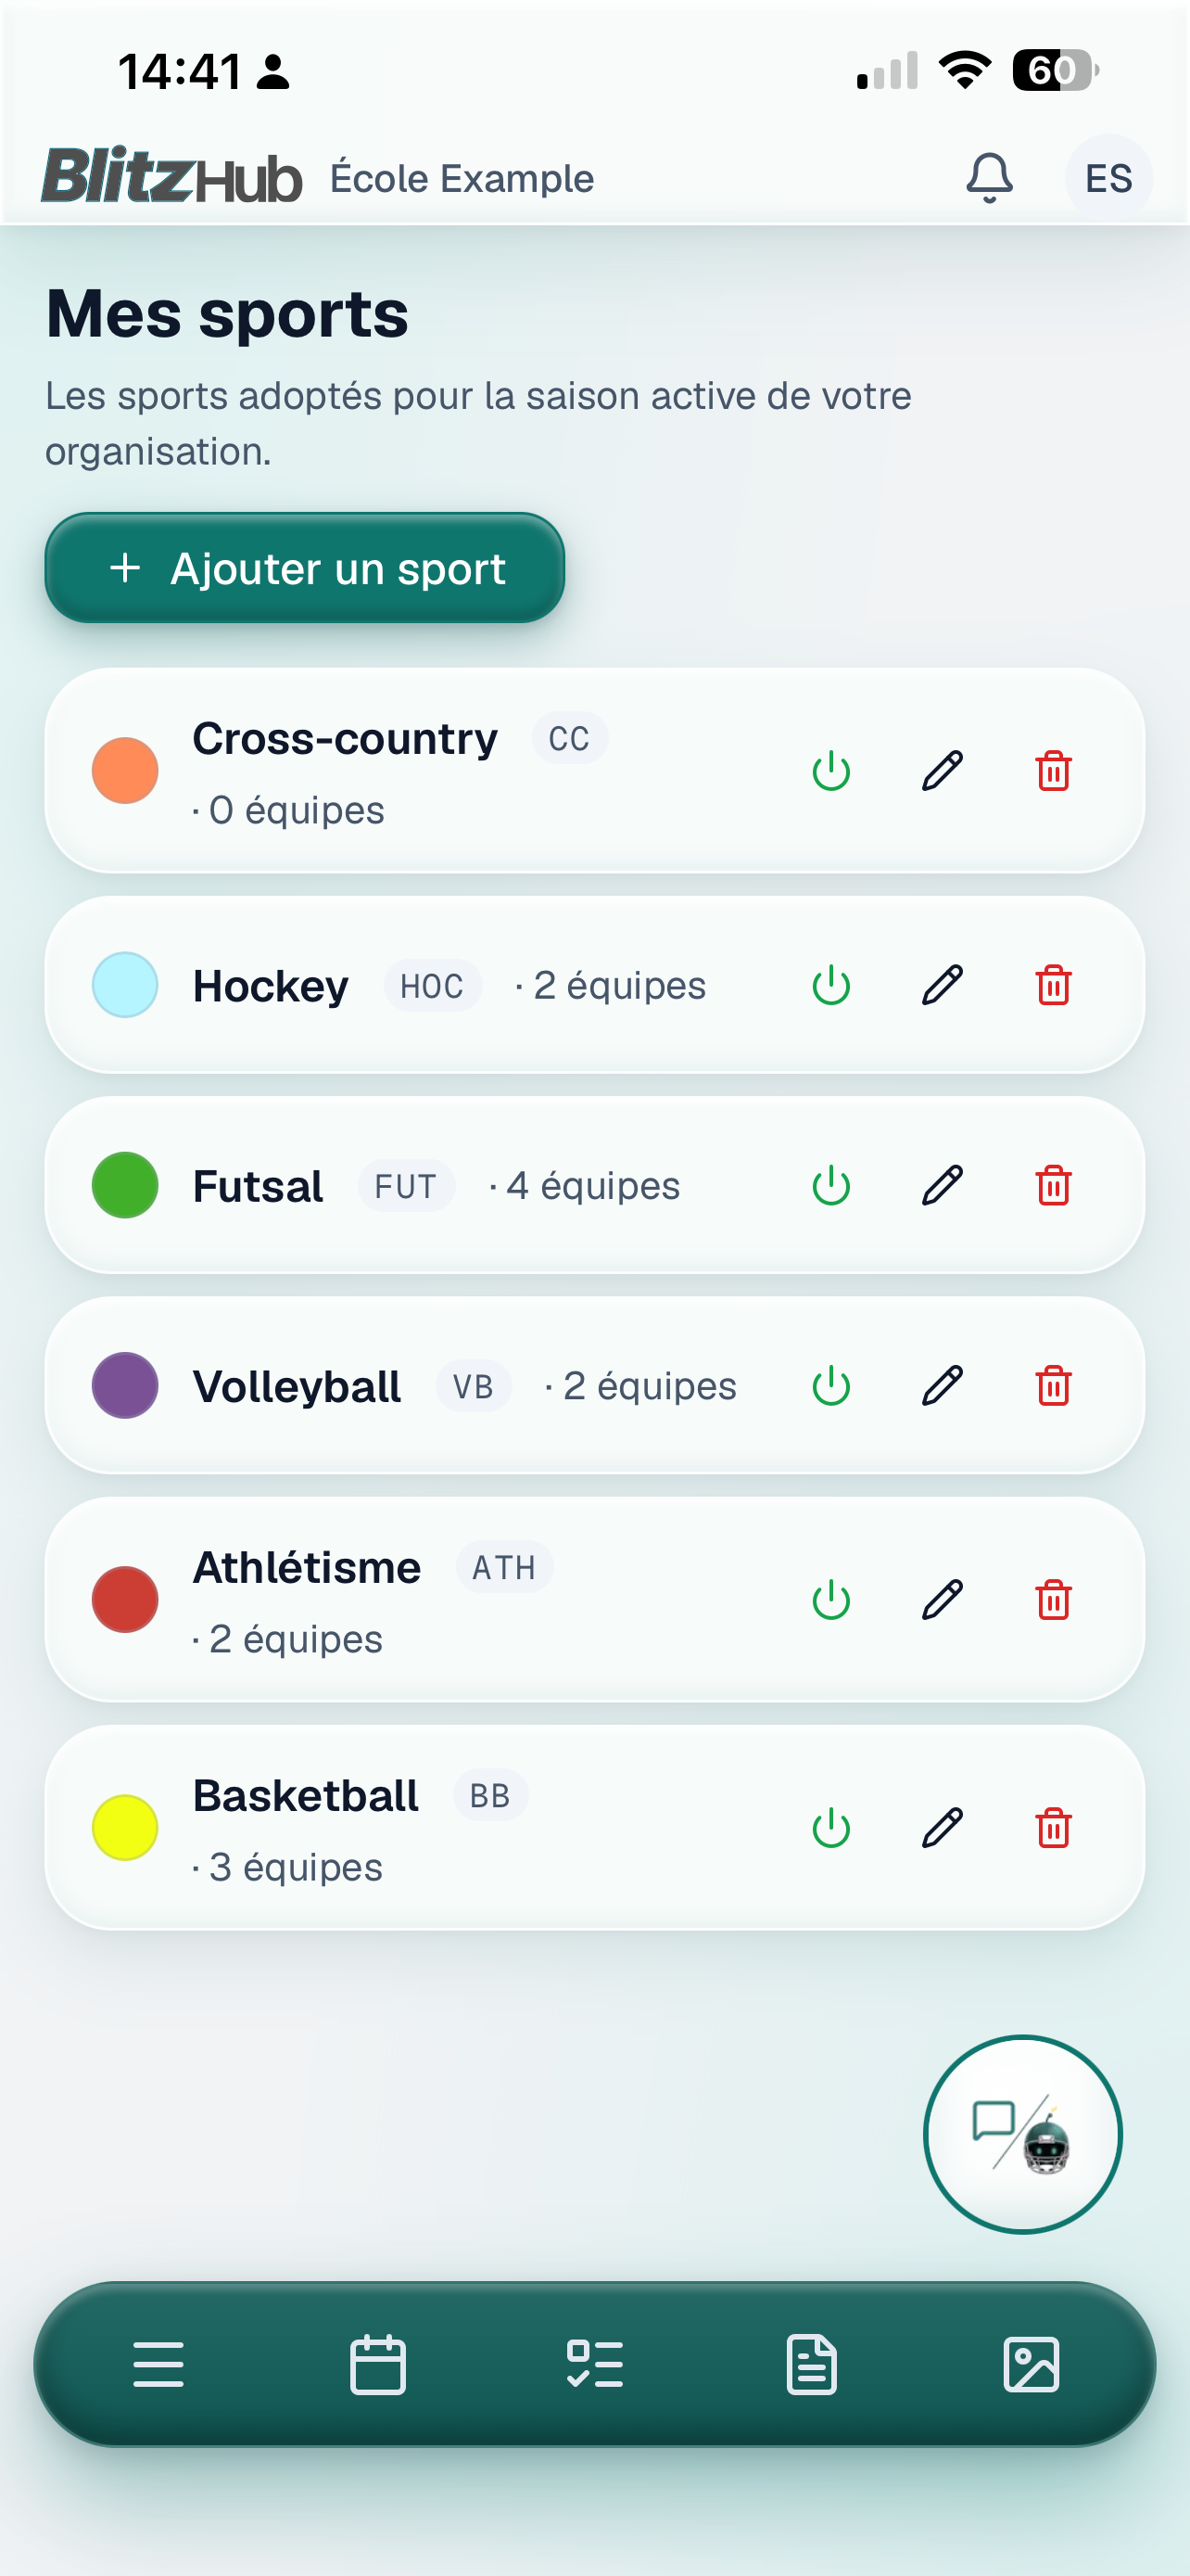Delete the Cross-country sport

1053,771
